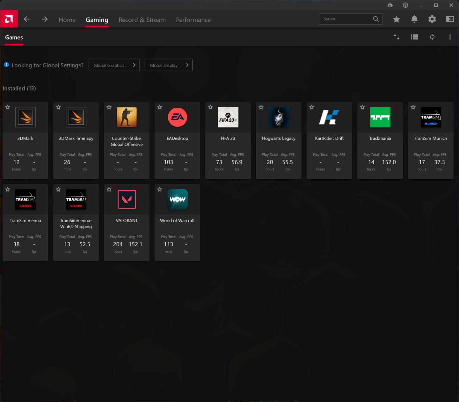The height and width of the screenshot is (402, 459).
Task: Click World of Warcraft title text
Action: click(x=177, y=220)
